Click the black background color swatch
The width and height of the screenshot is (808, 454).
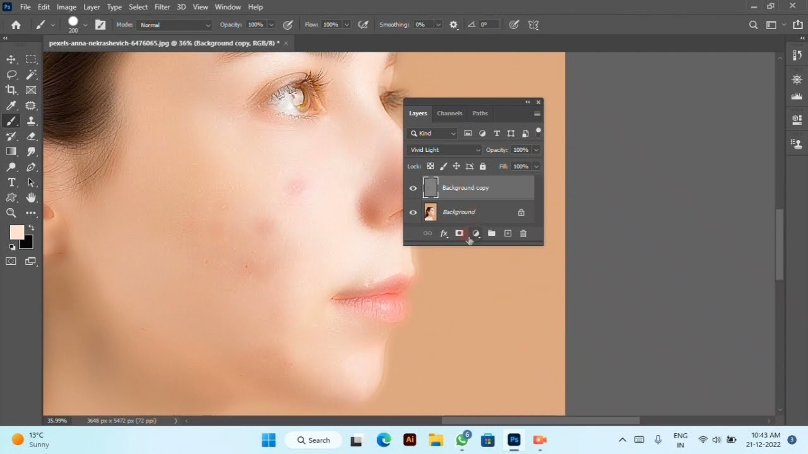point(27,243)
